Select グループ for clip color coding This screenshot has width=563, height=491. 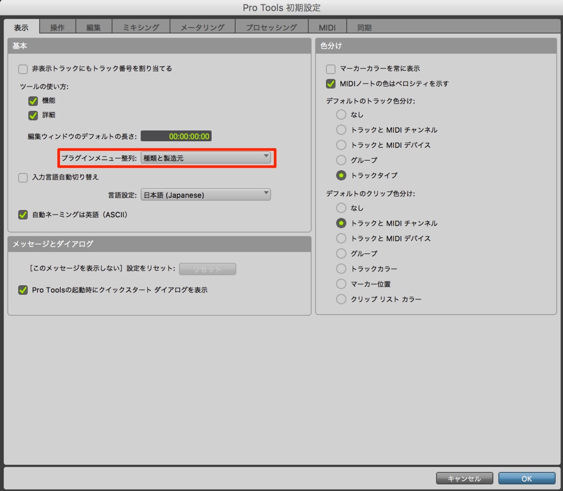tap(341, 253)
